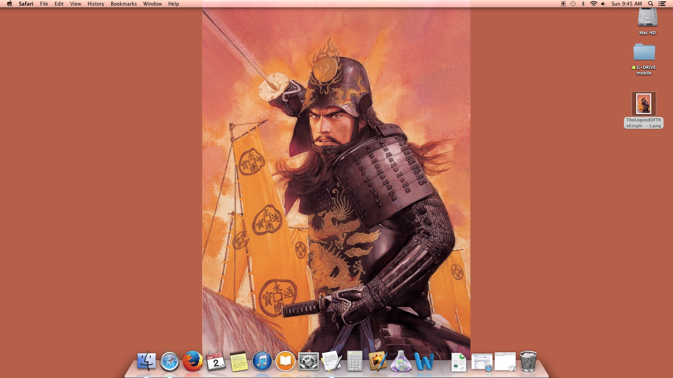Launch the blue W Word app in Dock

click(x=424, y=362)
